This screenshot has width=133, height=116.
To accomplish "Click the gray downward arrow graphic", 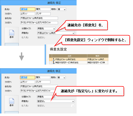I will coord(21,56).
